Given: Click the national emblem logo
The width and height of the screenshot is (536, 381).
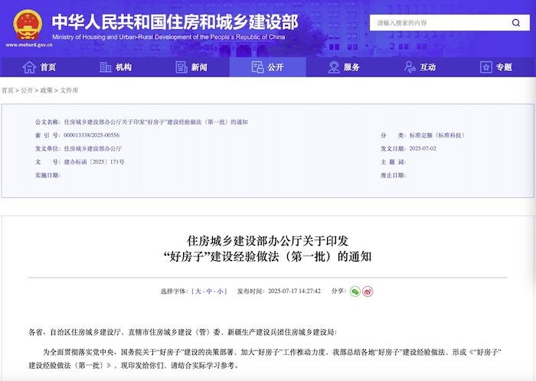Looking at the screenshot, I should (28, 24).
